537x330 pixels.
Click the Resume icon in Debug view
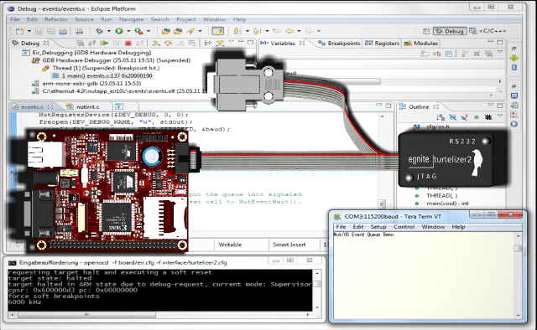pos(104,43)
